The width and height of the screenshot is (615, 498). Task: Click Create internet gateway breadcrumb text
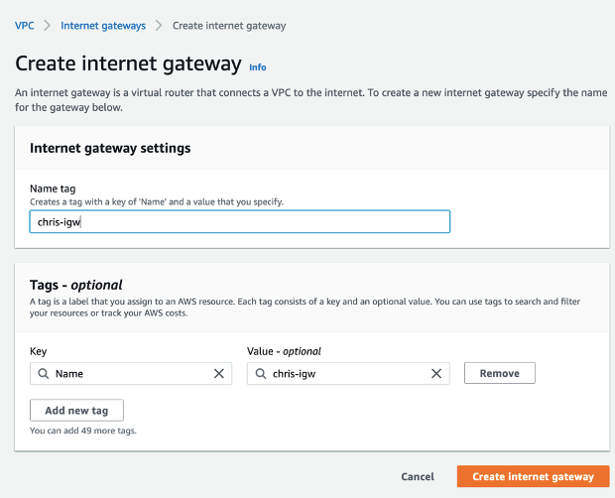click(x=229, y=26)
